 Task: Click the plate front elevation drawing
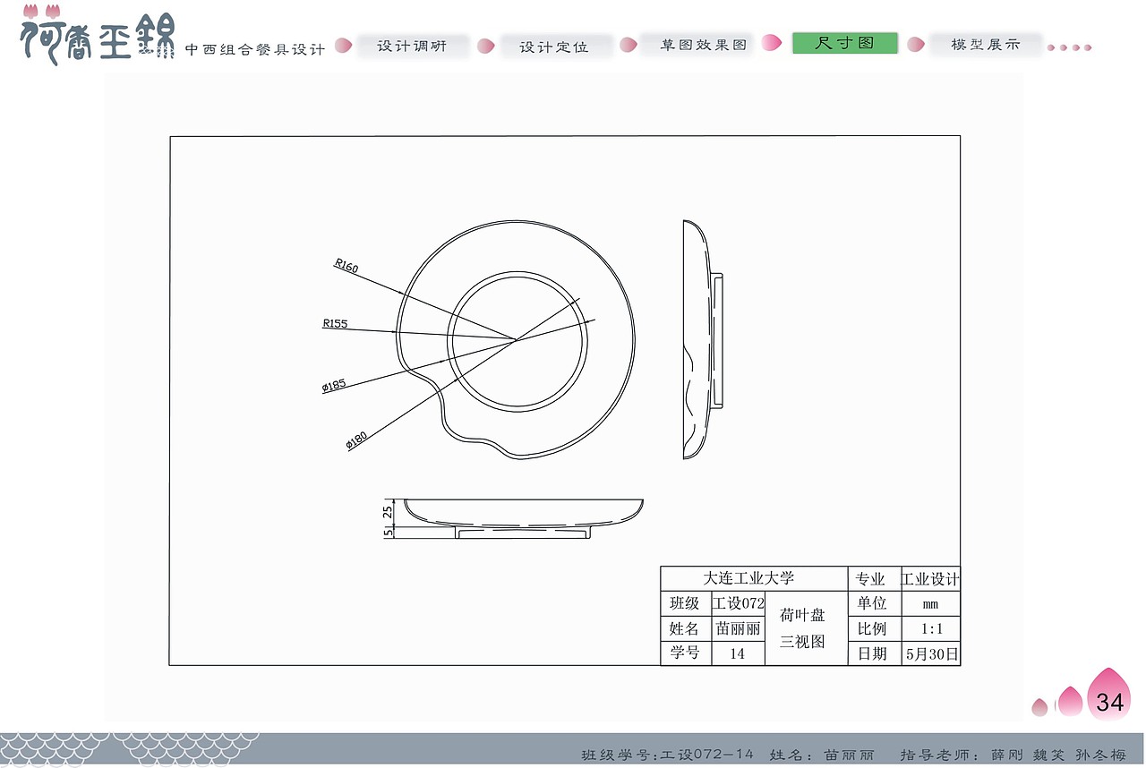(523, 518)
